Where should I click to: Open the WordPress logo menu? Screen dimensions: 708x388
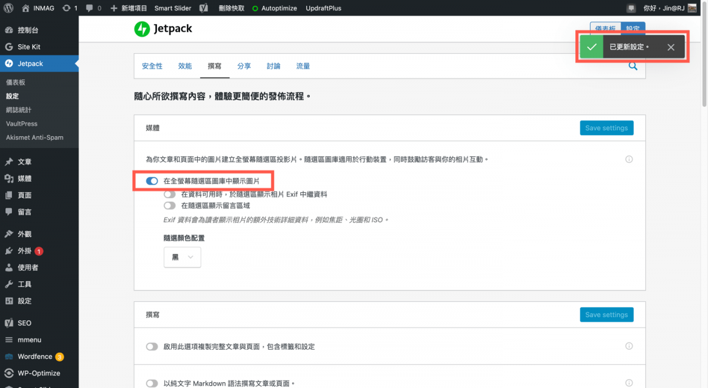coord(8,8)
